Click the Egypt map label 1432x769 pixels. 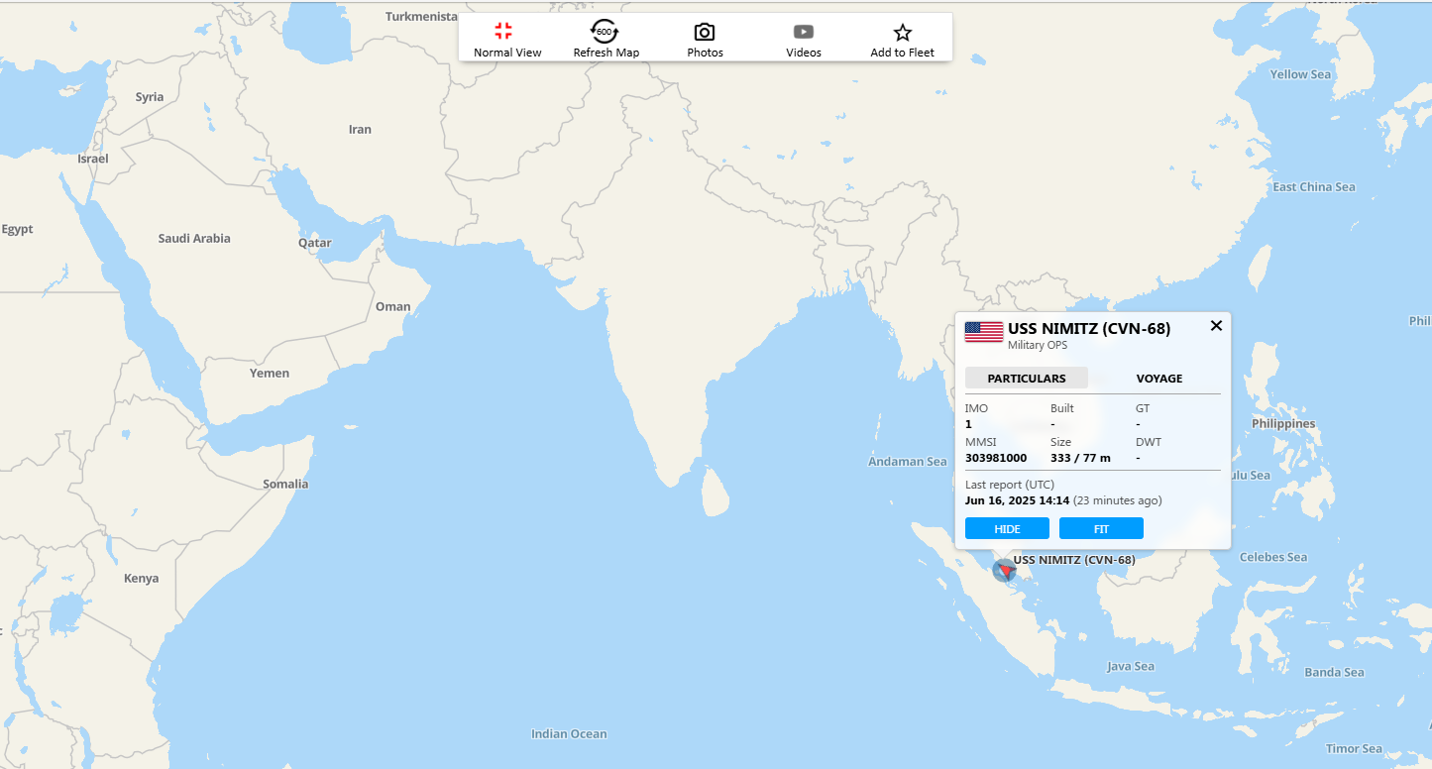click(17, 229)
